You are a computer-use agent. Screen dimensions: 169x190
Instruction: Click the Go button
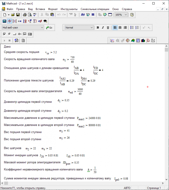pos(49,28)
